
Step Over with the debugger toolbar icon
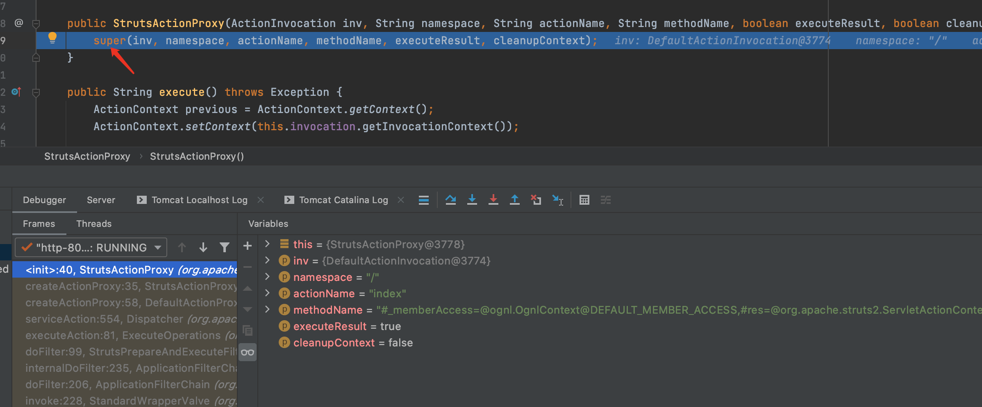(451, 200)
